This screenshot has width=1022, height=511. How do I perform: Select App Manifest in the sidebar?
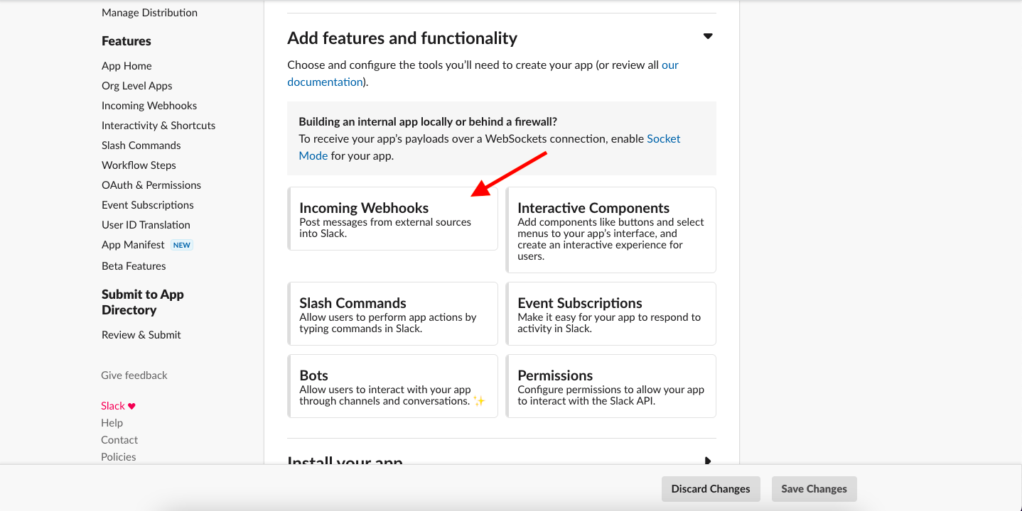click(133, 245)
